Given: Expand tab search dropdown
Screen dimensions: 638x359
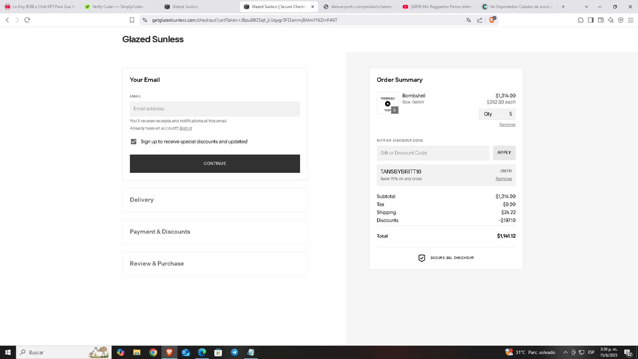Looking at the screenshot, I should [x=586, y=7].
